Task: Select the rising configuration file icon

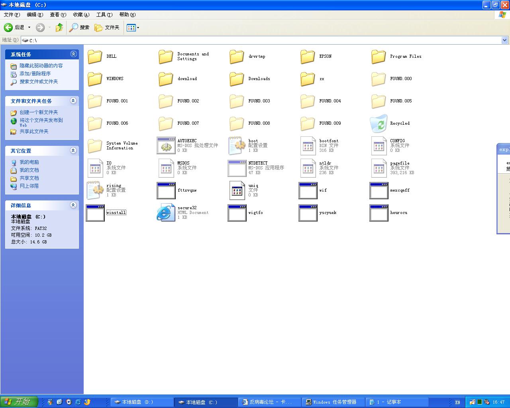Action: [x=95, y=190]
